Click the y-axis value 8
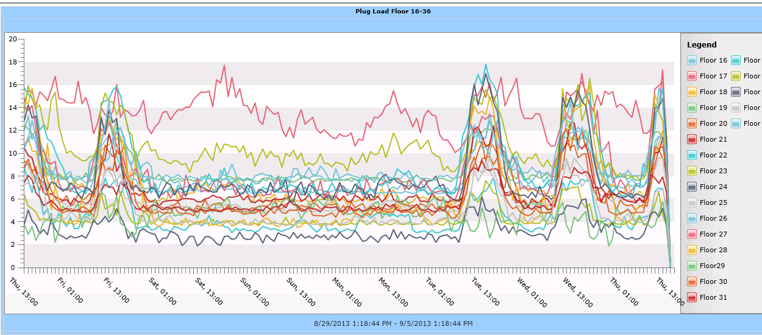Viewport: 762px width, 335px height. point(14,176)
